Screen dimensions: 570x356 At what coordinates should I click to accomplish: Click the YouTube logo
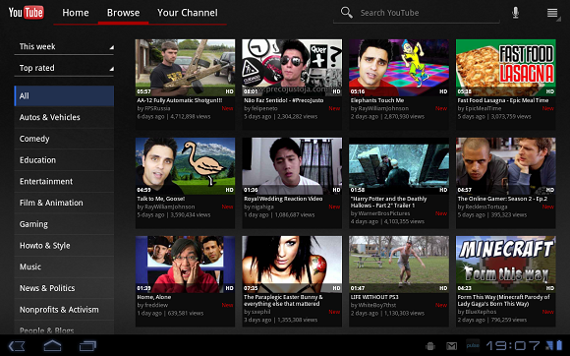(x=27, y=13)
